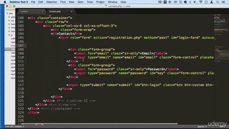Close the untitled tab
229x129 pixels.
[x=42, y=11]
